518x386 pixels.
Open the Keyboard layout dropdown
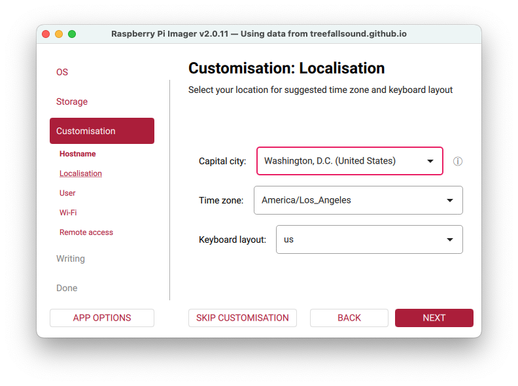tap(369, 239)
